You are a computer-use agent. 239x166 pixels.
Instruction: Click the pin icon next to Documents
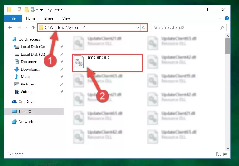(62, 62)
